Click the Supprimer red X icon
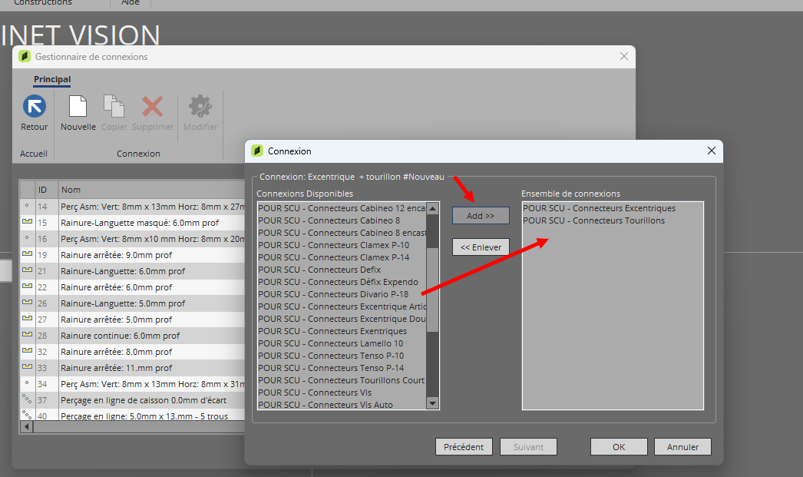Viewport: 803px width, 477px height. click(152, 107)
